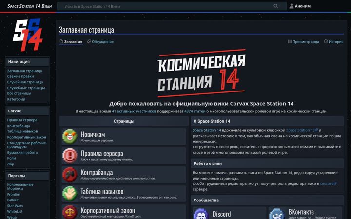Click the search magnifier icon
351x219 pixels.
[x=276, y=6]
